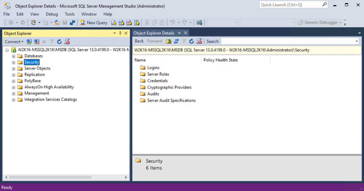
Task: Refresh the Object Explorer Details view
Action: [191, 41]
